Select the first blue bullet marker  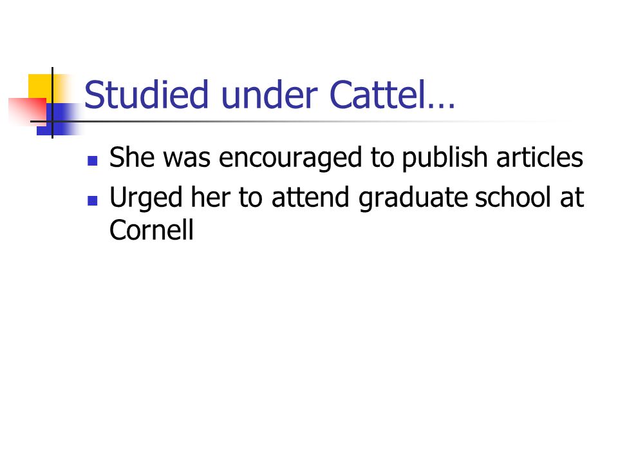point(92,160)
